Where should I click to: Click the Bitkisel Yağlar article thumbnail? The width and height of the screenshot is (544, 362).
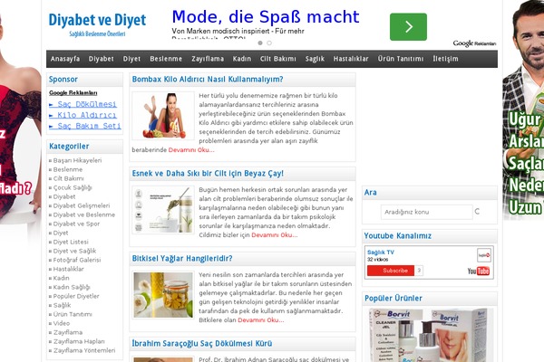tap(163, 295)
